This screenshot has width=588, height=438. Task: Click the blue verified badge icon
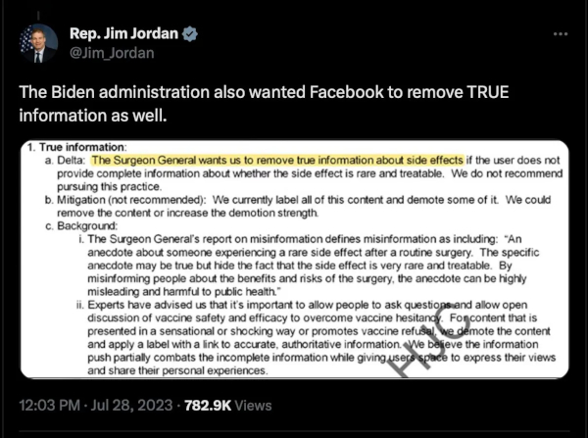point(190,34)
